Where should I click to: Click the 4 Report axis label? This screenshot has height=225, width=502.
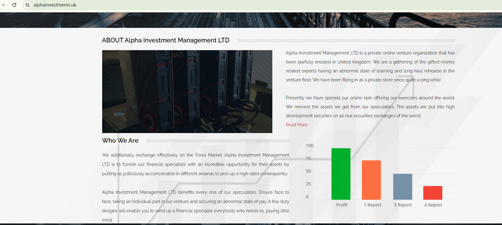point(433,205)
